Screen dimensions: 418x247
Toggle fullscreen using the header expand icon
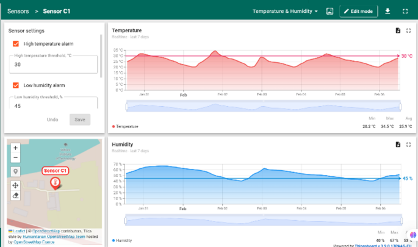[405, 11]
